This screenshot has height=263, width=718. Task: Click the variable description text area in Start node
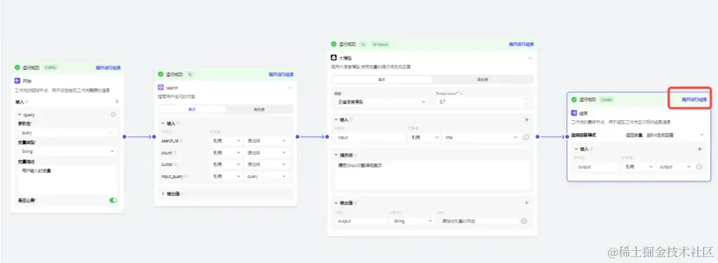[x=67, y=179]
